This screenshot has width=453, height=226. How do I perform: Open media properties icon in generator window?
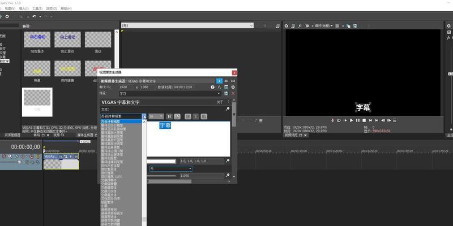click(x=226, y=87)
